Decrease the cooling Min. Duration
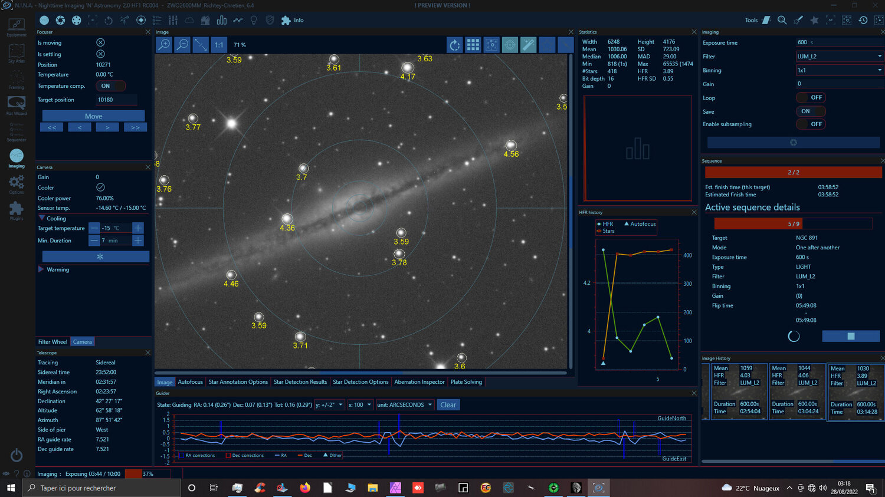 click(94, 241)
